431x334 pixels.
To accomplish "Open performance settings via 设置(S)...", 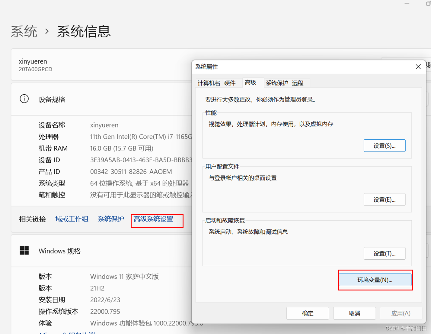I will pyautogui.click(x=385, y=146).
